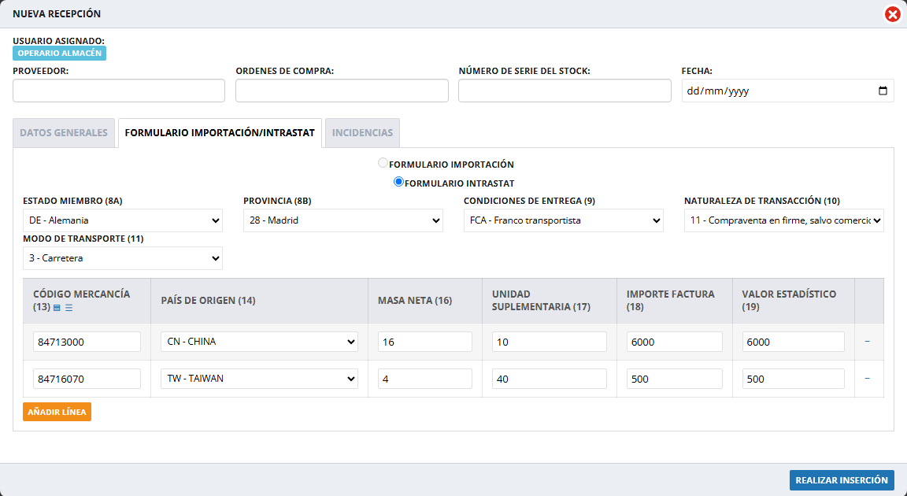Open the Modo de Transporte (11) dropdown
Screen dimensions: 907x496
[x=123, y=258]
